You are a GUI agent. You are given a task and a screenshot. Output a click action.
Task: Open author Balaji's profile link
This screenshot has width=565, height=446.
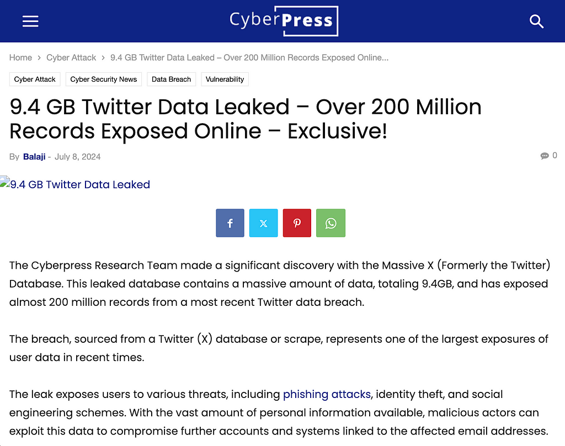(34, 157)
